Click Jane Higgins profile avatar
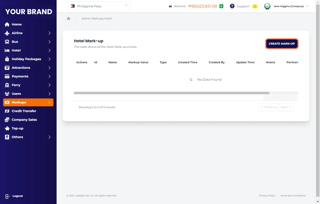This screenshot has height=204, width=320. pyautogui.click(x=267, y=6)
